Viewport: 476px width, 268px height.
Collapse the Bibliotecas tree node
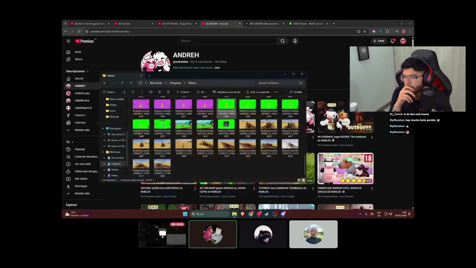point(103,152)
